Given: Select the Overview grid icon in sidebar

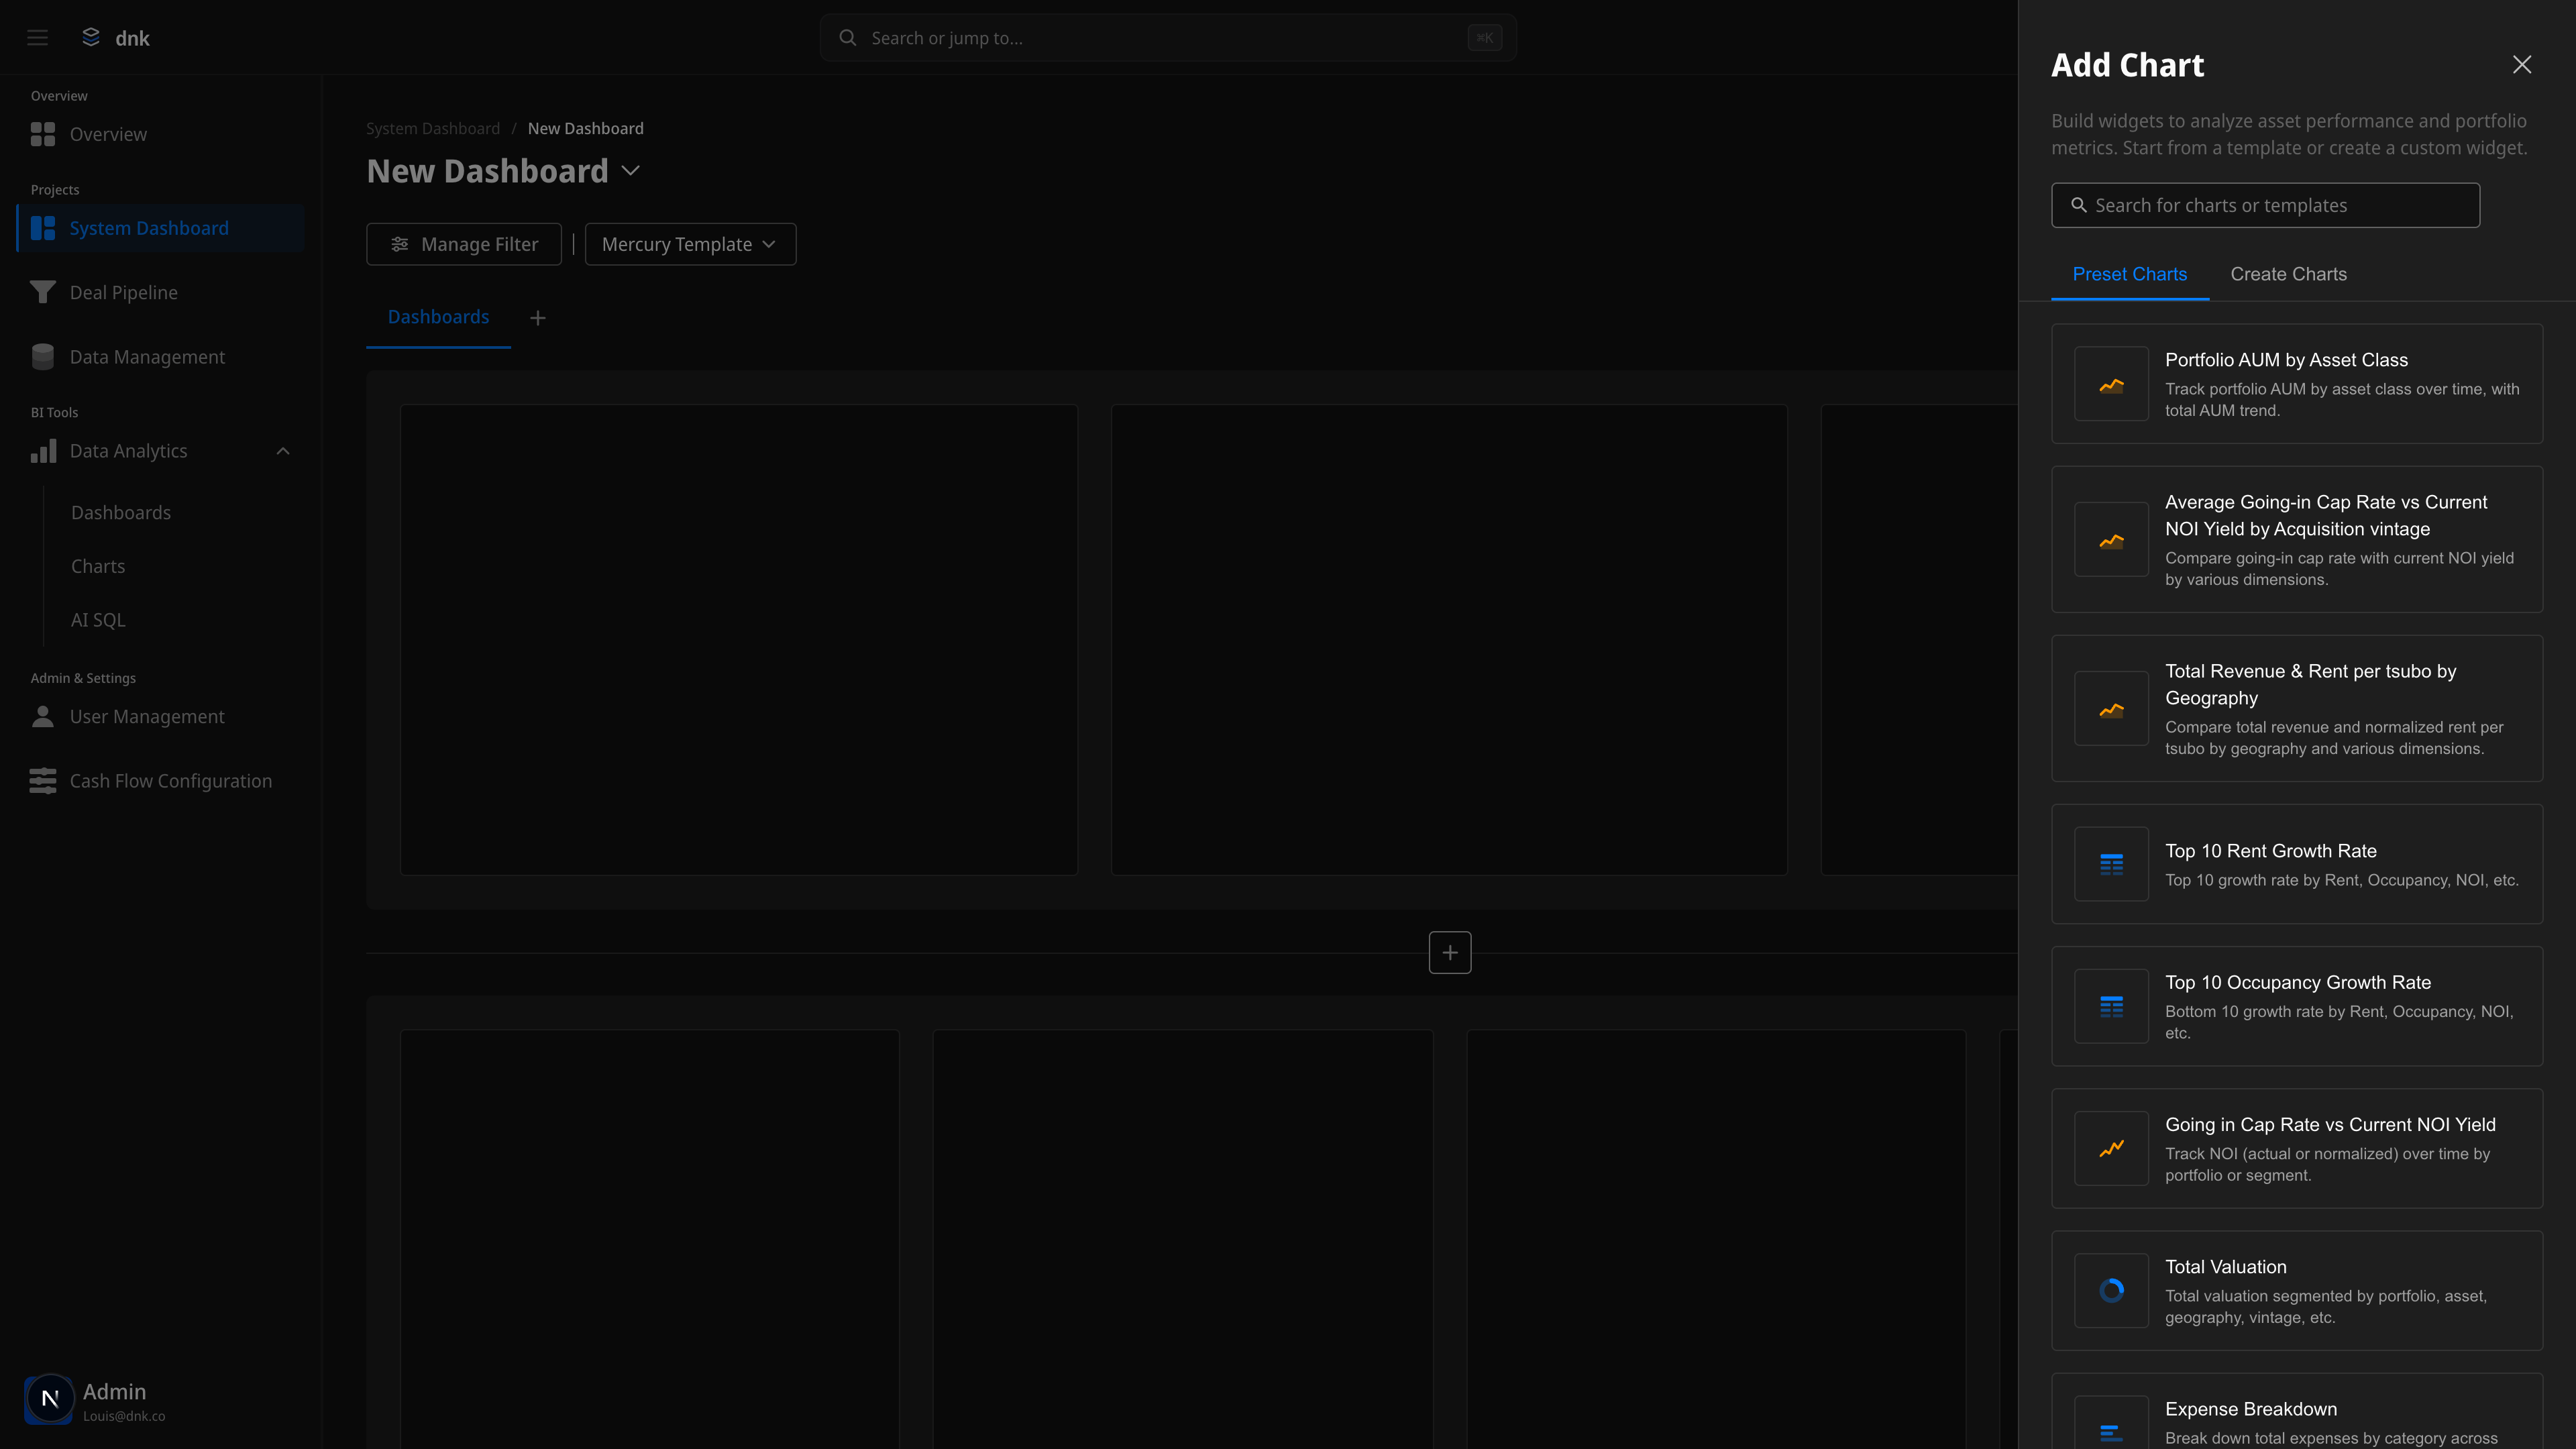Looking at the screenshot, I should coord(43,133).
